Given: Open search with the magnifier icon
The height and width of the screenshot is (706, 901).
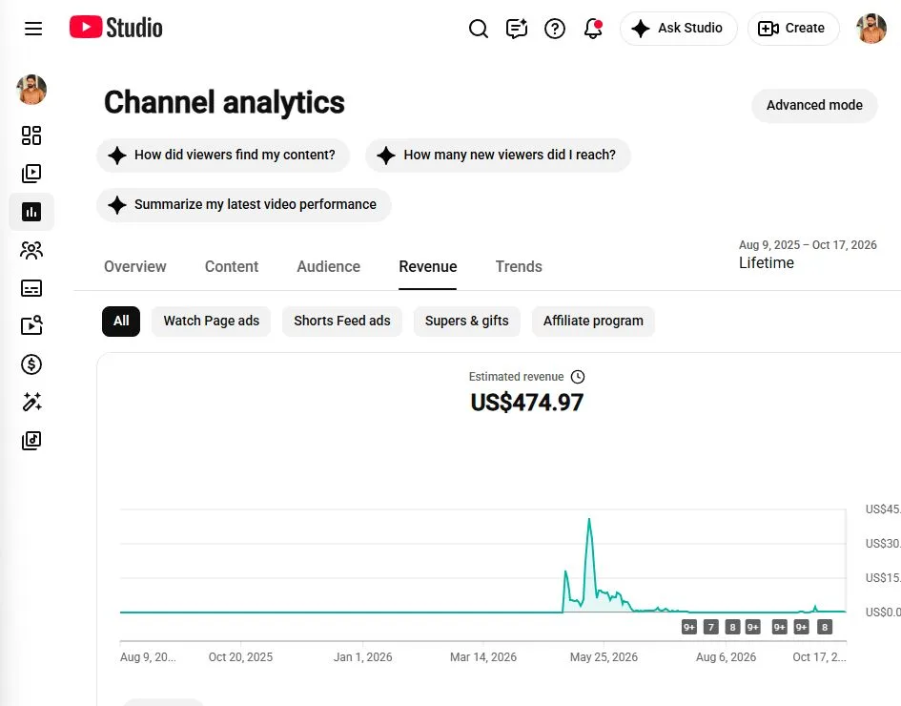Looking at the screenshot, I should pos(478,29).
